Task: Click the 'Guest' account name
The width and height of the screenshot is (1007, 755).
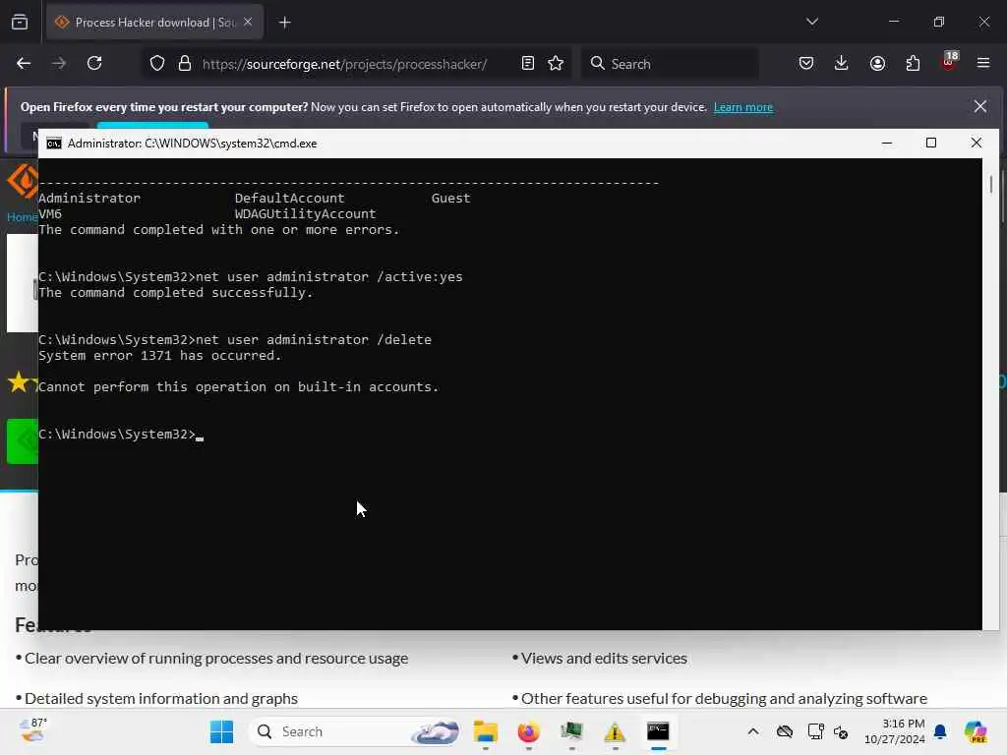Action: 450,199
